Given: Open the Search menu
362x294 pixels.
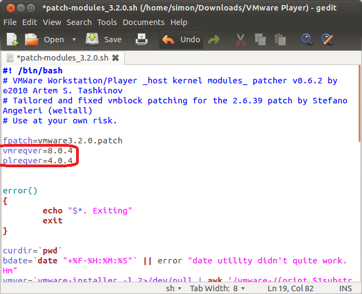Looking at the screenshot, I should [79, 22].
